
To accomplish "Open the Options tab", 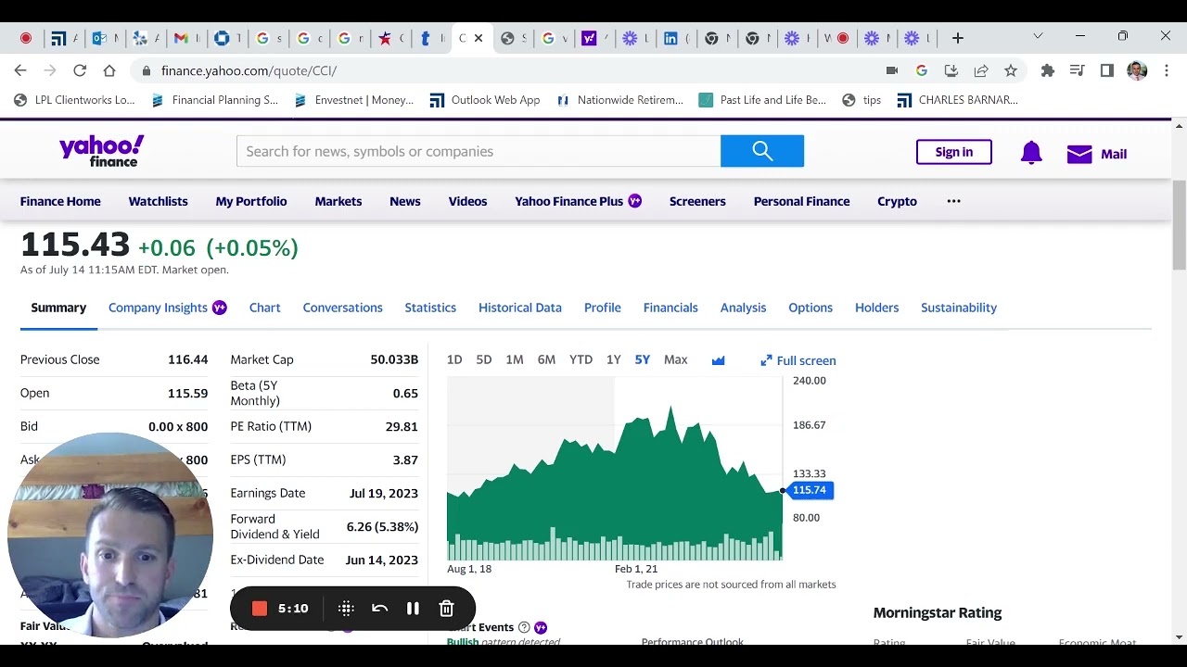I will tap(810, 308).
